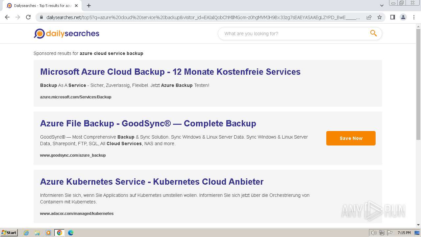
Task: Expand the tab search dropdown
Action: [x=382, y=6]
